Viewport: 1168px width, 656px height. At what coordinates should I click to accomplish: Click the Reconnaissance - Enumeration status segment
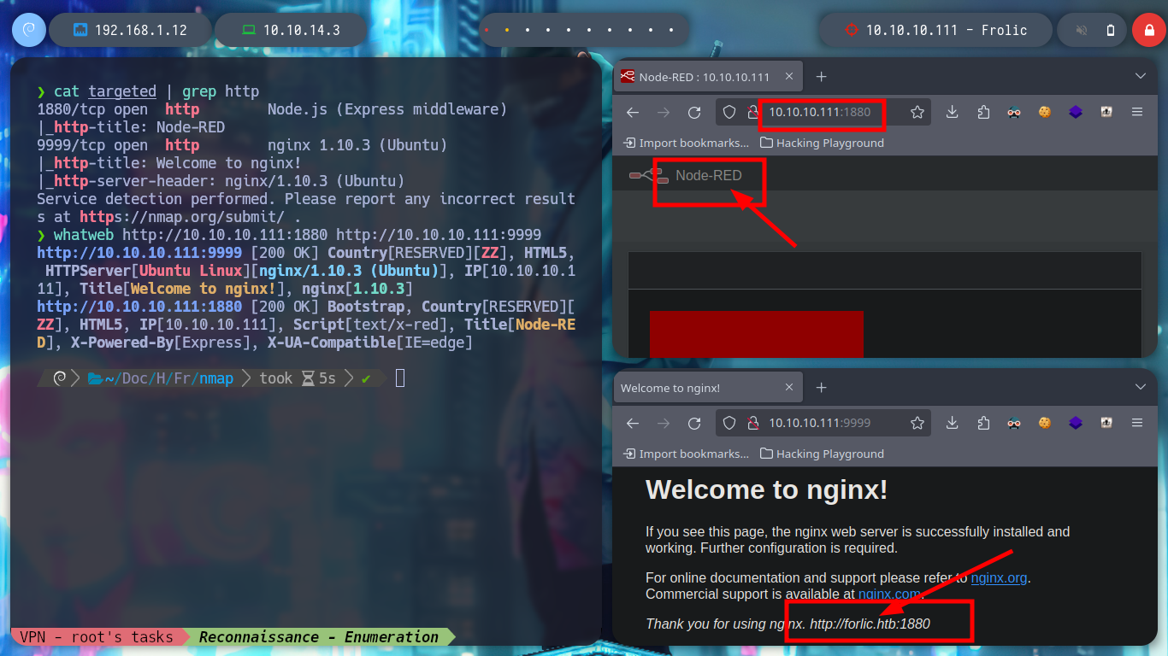point(318,637)
